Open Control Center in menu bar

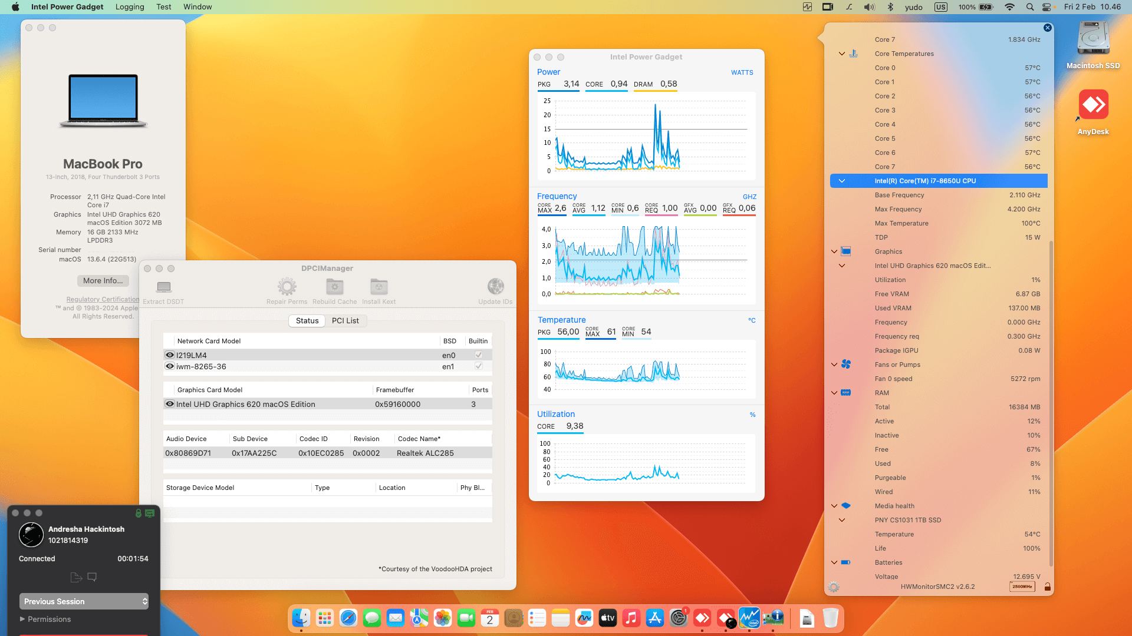(x=1047, y=7)
